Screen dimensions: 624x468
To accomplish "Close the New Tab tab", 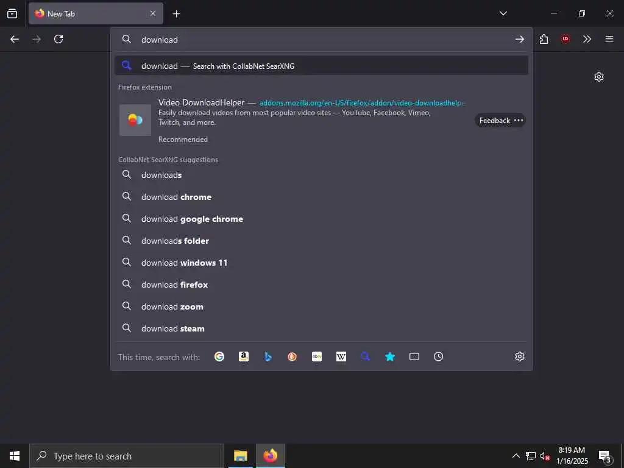I will pos(153,13).
